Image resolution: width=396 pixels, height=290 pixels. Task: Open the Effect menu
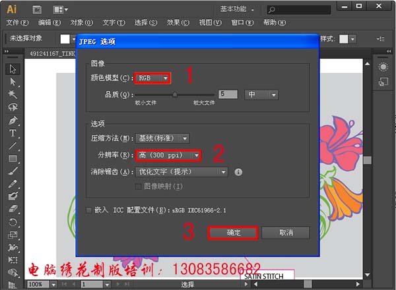pos(178,22)
